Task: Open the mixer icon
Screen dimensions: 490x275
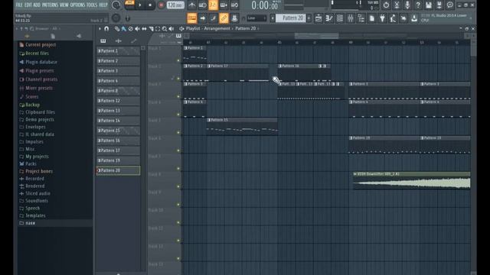Action: click(x=351, y=18)
